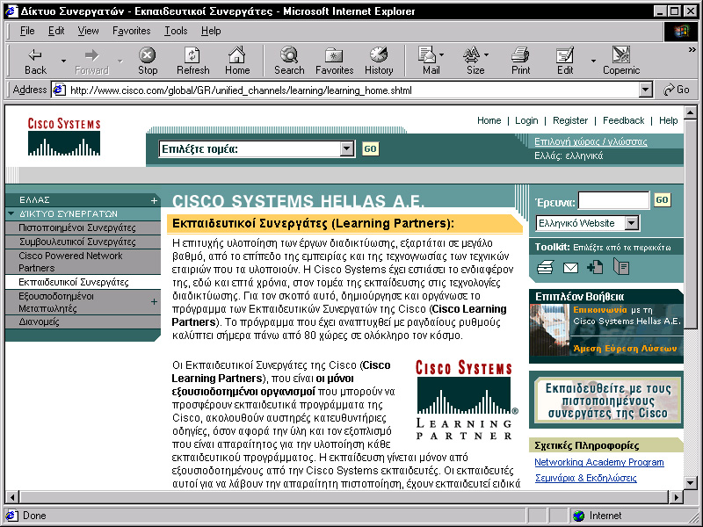
Task: Click the Feedback link
Action: (623, 120)
